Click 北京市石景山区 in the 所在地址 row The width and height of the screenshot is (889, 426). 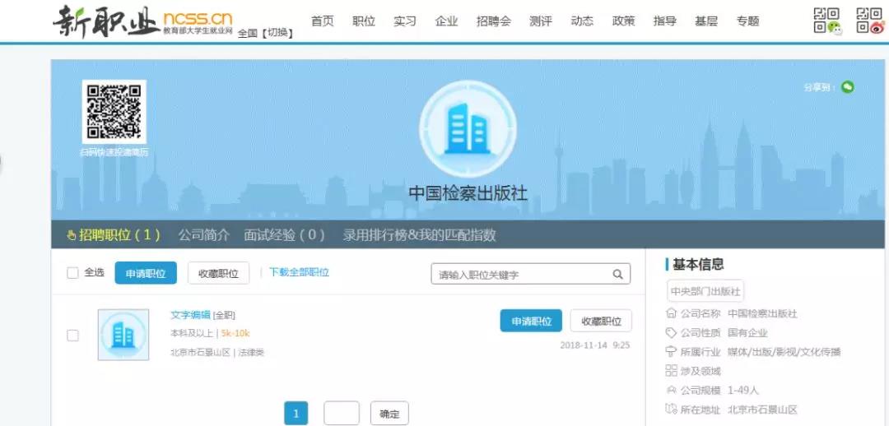click(762, 410)
